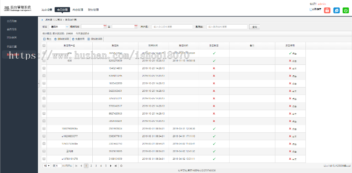Click green check activated icon for code 8200270609
The height and width of the screenshot is (173, 352).
coord(214,61)
